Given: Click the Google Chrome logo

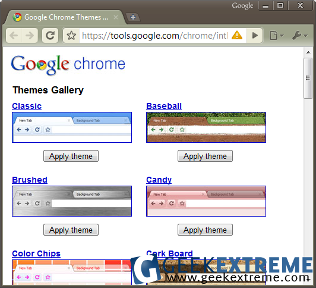Looking at the screenshot, I should click(x=68, y=65).
